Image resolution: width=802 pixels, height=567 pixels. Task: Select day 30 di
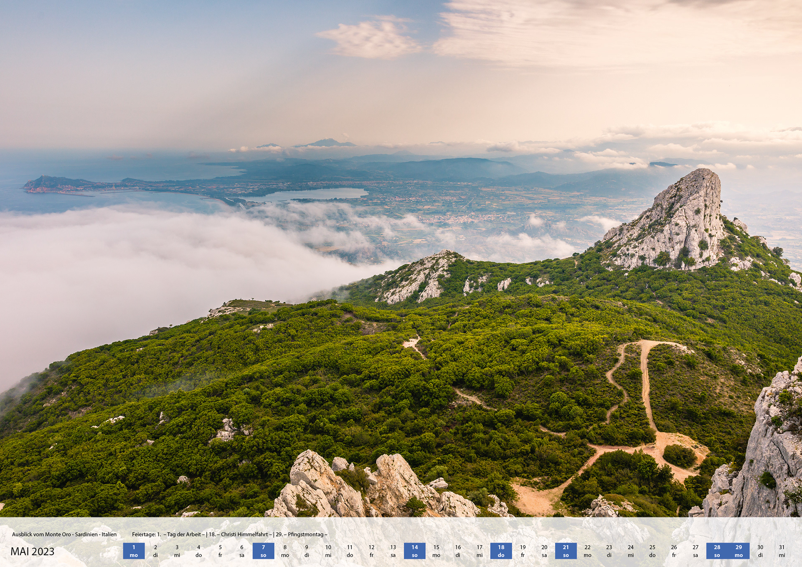760,551
